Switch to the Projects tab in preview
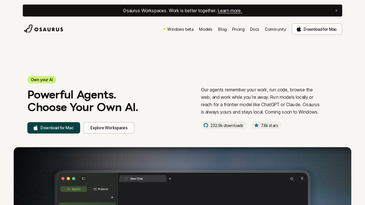The height and width of the screenshot is (205, 365). pos(101,189)
